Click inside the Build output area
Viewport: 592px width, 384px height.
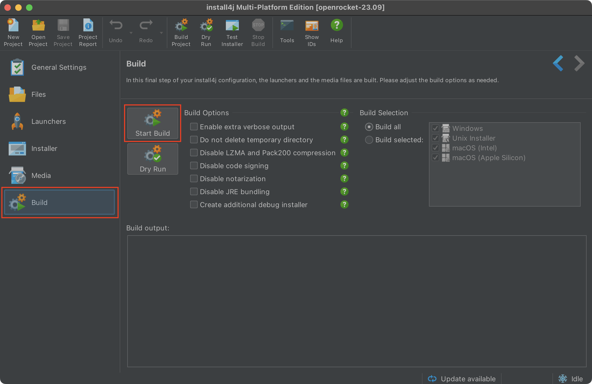356,301
